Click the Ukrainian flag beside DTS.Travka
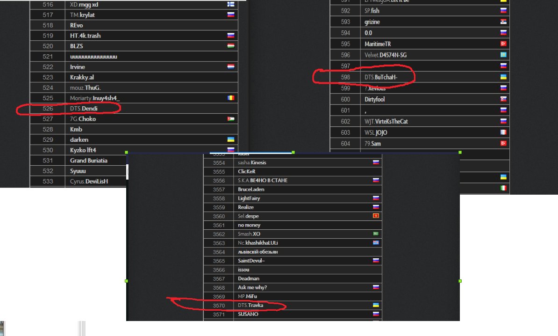The width and height of the screenshot is (558, 336). point(376,305)
